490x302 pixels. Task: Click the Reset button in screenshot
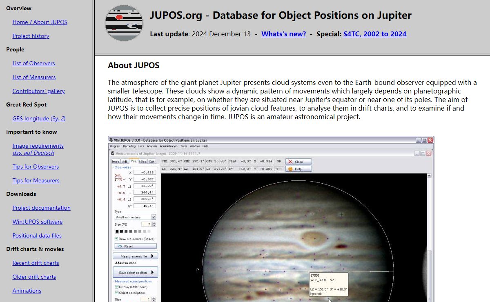tap(135, 246)
